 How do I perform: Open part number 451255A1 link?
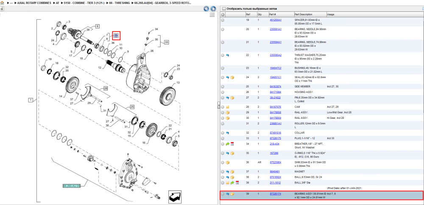276,20
